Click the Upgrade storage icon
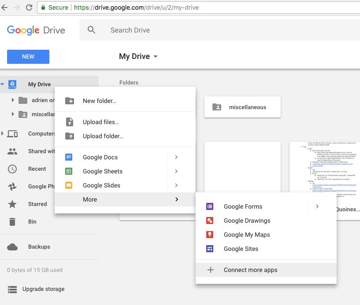This screenshot has width=360, height=305. click(12, 290)
